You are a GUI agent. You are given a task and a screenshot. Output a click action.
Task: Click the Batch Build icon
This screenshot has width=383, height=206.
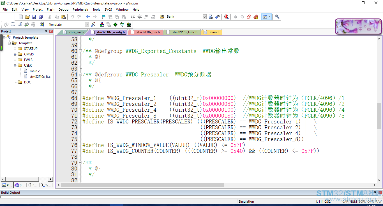26,25
